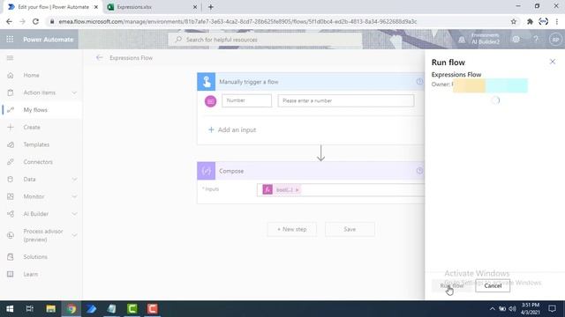
Task: Open the Environments picker in header
Action: point(479,39)
